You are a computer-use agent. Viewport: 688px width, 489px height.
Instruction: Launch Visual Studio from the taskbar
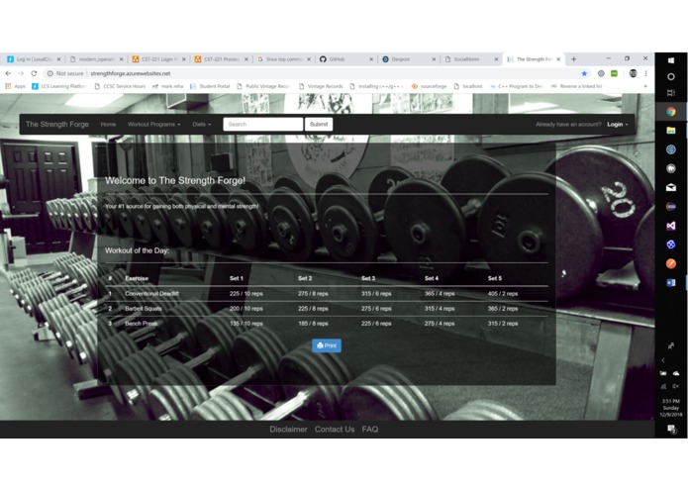point(671,226)
